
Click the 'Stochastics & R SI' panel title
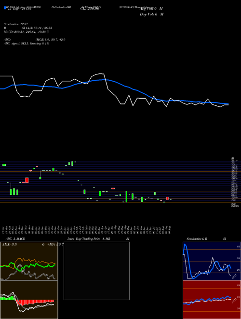[206, 239]
